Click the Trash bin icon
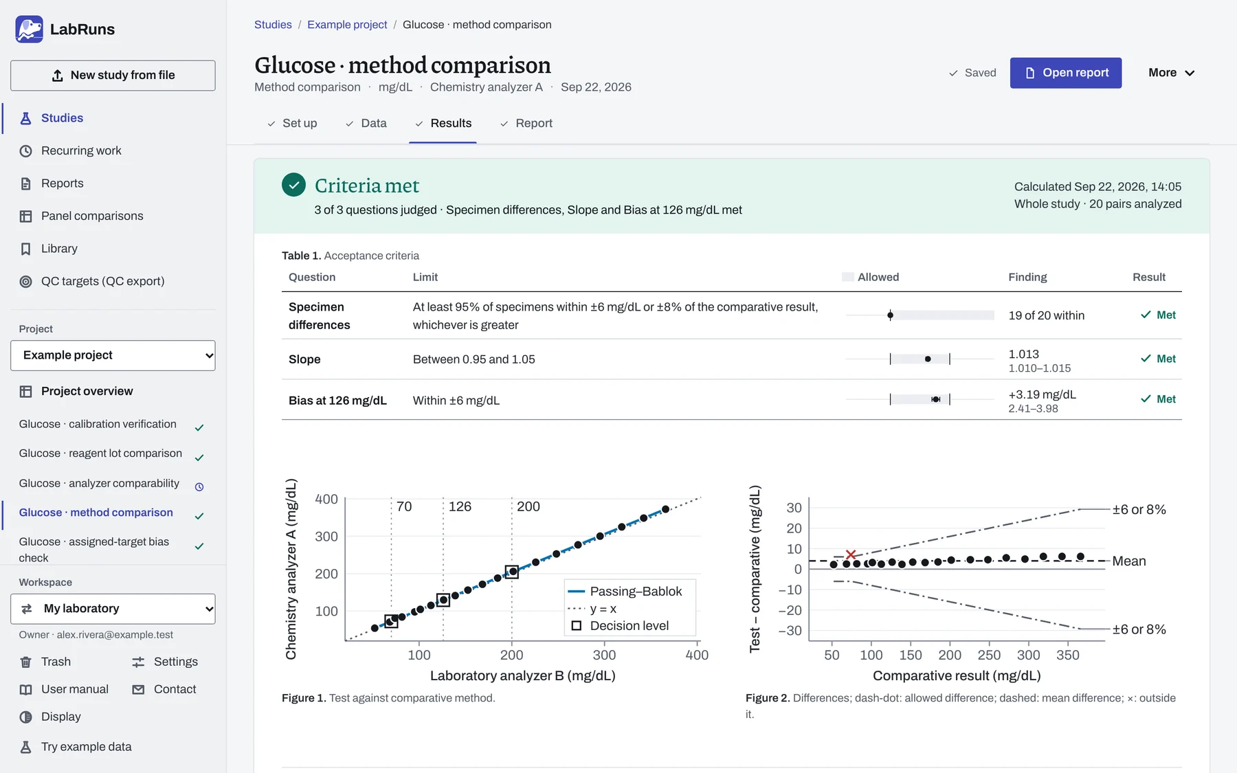Image resolution: width=1237 pixels, height=773 pixels. (x=25, y=662)
